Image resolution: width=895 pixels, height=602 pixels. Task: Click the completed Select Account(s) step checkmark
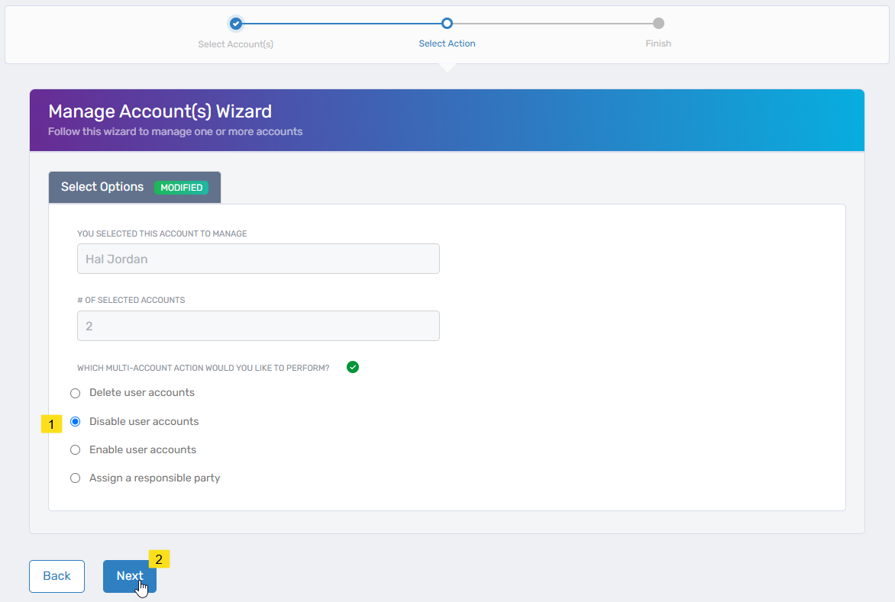tap(235, 24)
